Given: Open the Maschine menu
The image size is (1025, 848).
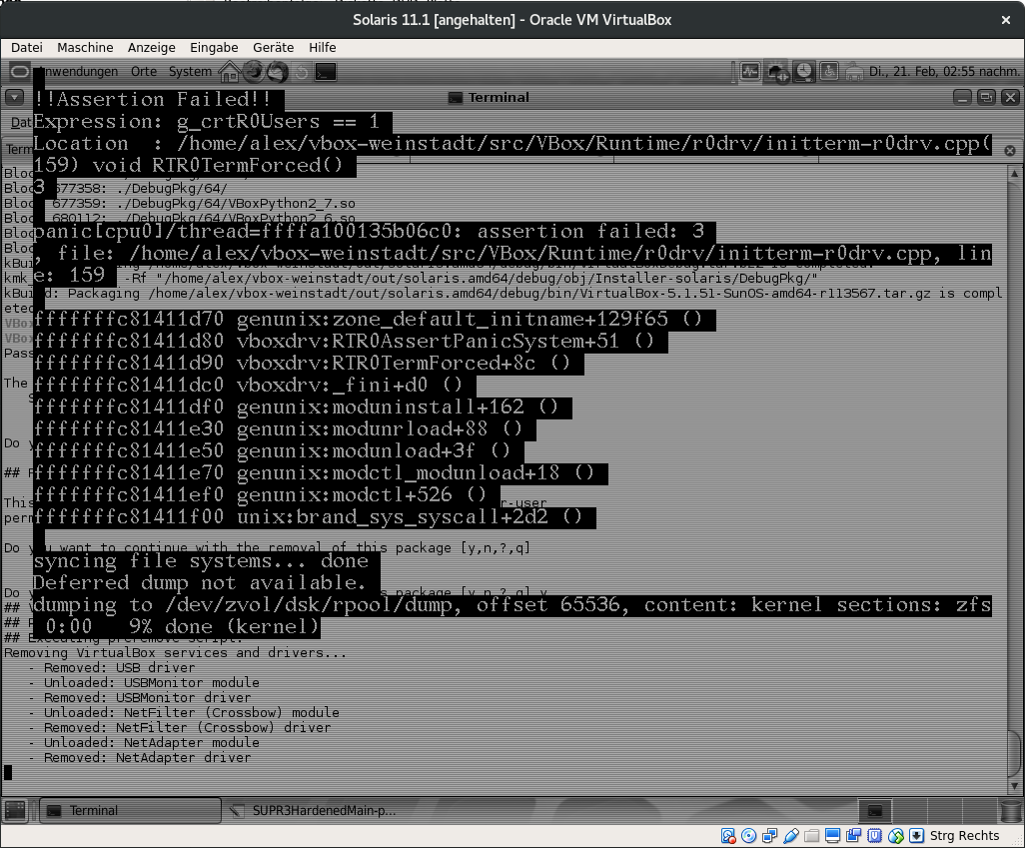Looking at the screenshot, I should point(85,48).
